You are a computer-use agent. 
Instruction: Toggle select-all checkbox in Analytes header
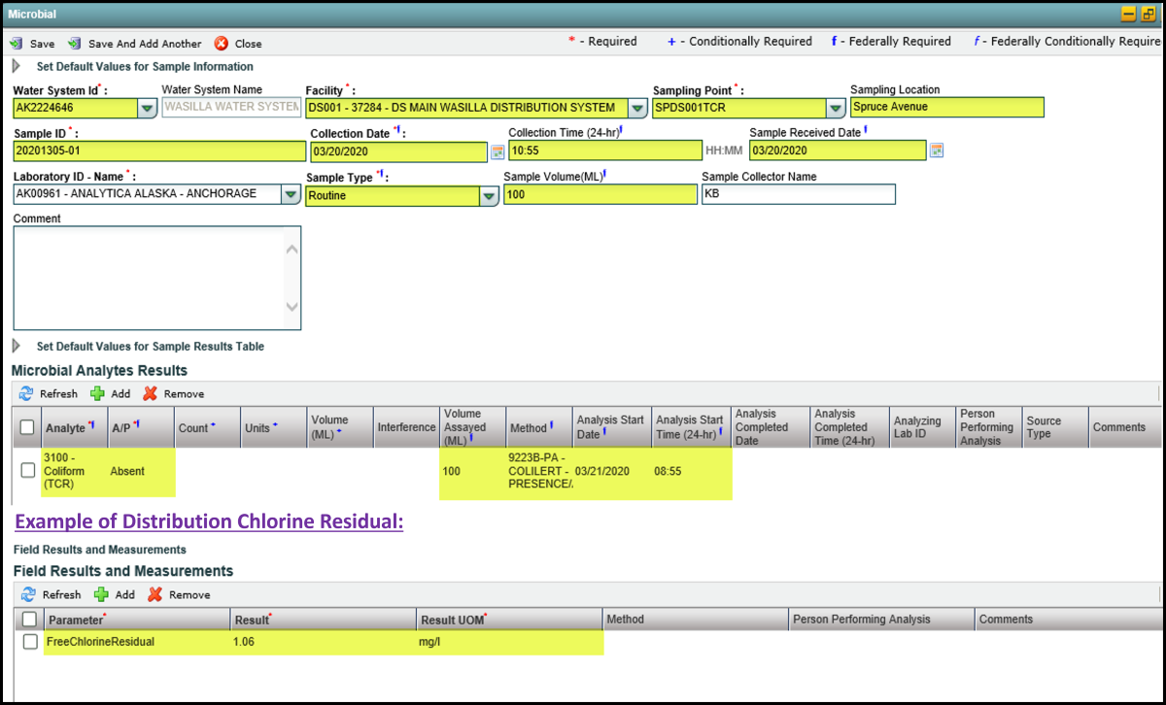tap(27, 427)
